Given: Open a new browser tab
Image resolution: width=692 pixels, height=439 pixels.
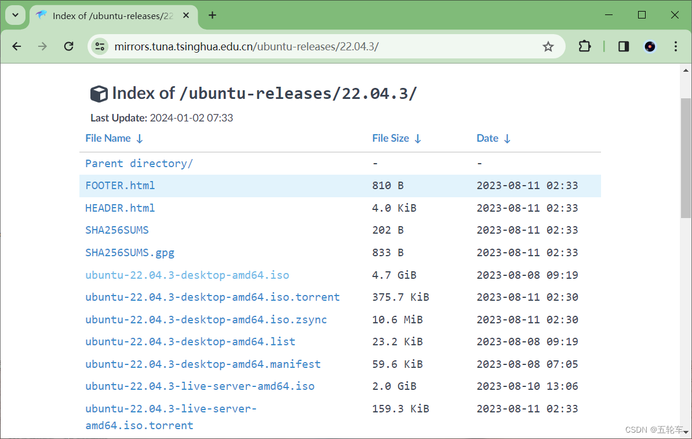Looking at the screenshot, I should coord(212,16).
